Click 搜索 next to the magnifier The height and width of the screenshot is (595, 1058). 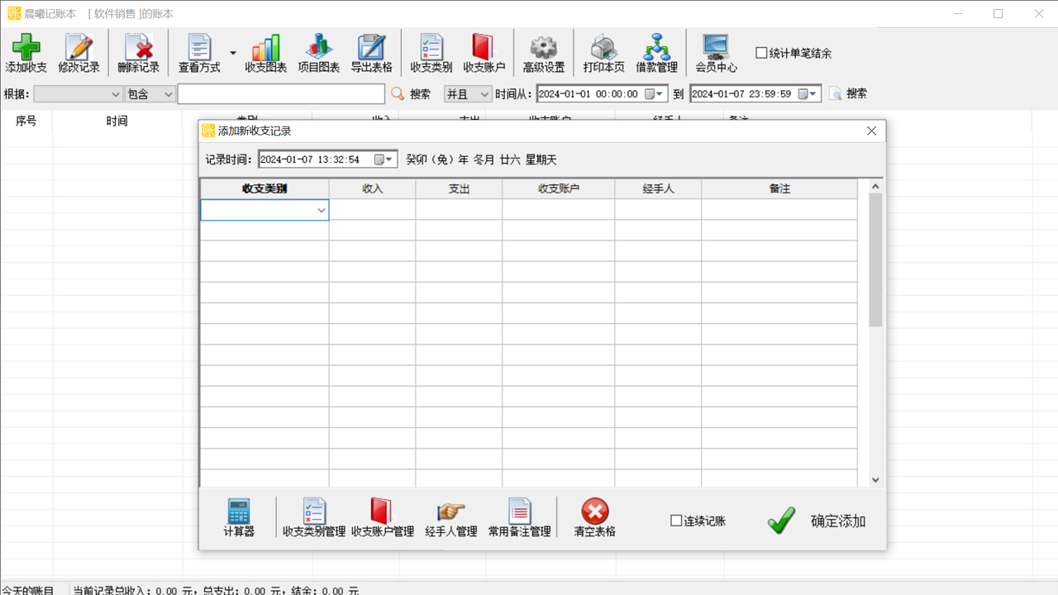(419, 94)
